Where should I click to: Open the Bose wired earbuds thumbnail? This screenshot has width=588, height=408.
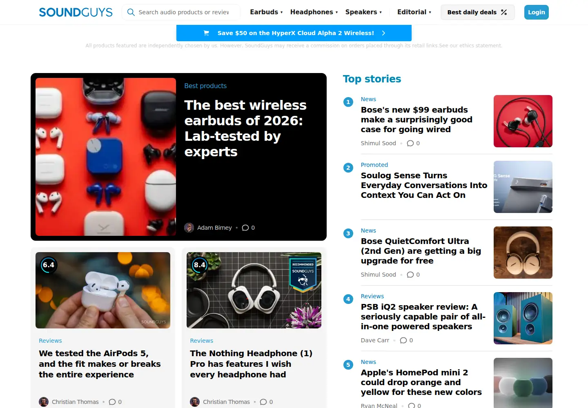pos(523,121)
